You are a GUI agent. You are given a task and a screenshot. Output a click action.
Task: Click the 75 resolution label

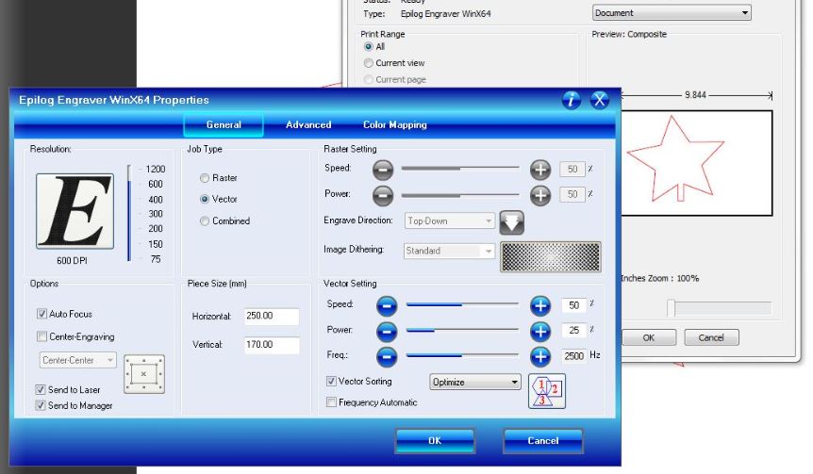(156, 259)
